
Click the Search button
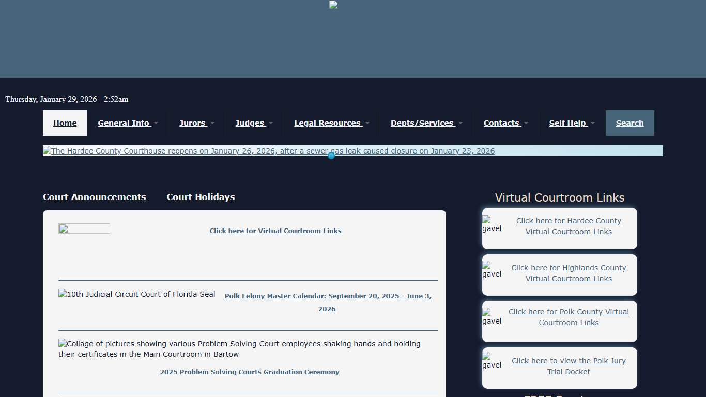[x=630, y=123]
